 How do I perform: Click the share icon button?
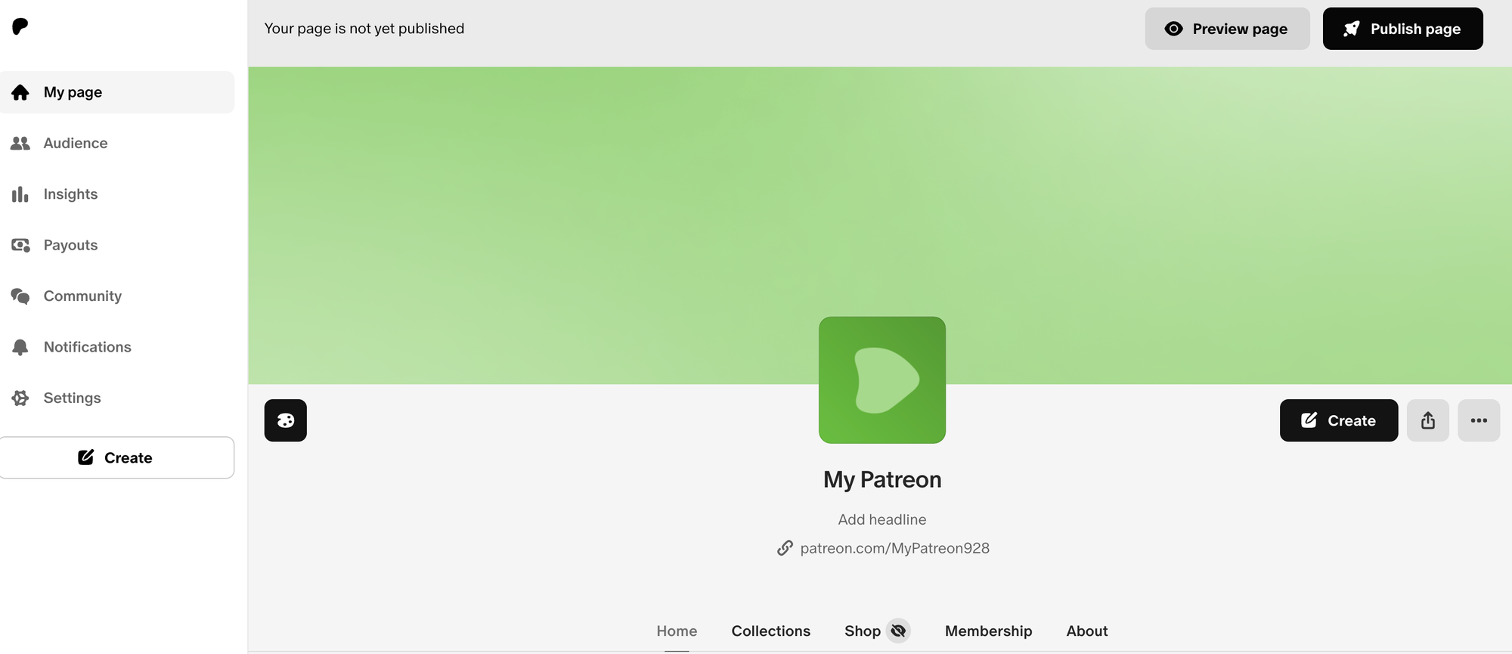coord(1428,420)
